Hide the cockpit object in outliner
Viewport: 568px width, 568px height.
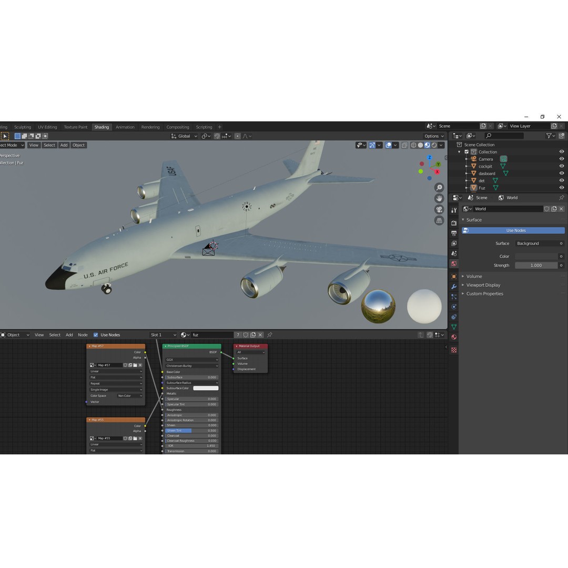562,166
